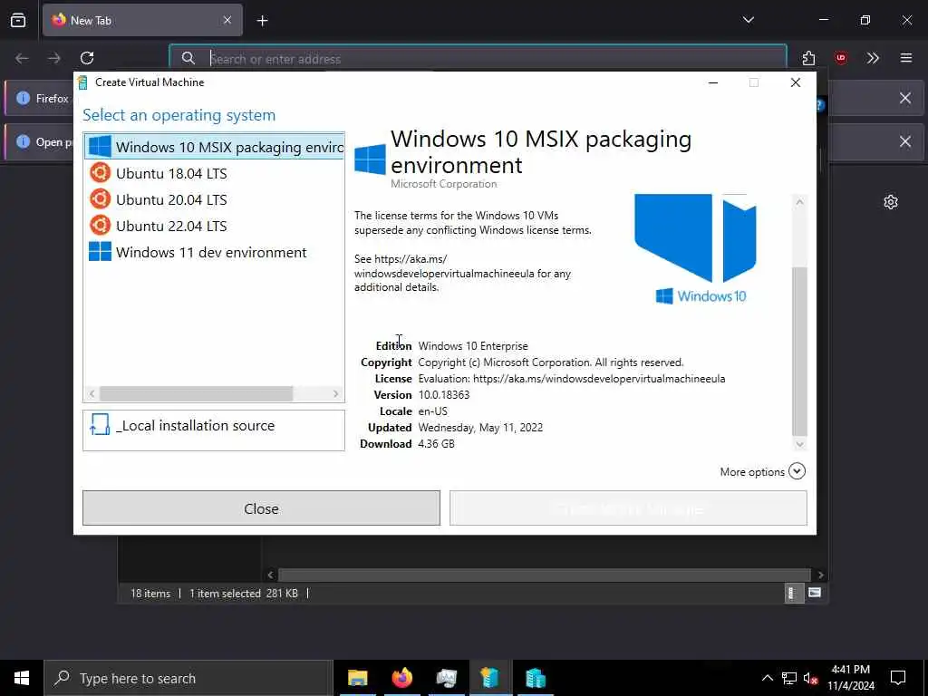This screenshot has height=696, width=928.
Task: Click the greyed Create Virtual Machine button
Action: pos(628,507)
